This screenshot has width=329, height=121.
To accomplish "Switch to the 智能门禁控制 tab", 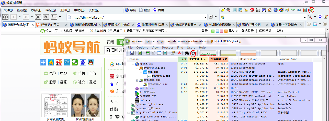I will point(253,25).
